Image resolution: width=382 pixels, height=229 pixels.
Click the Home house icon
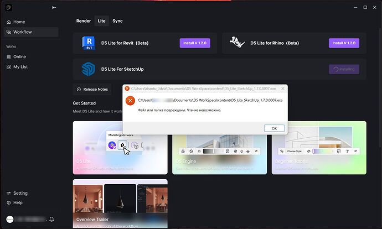tap(9, 22)
